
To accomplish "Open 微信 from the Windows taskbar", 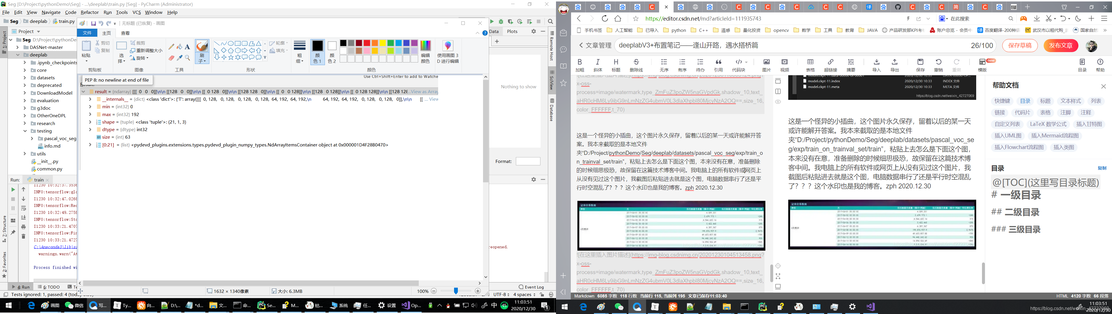I will (x=74, y=305).
